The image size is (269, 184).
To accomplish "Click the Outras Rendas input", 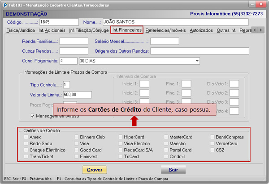I will coord(74,51).
